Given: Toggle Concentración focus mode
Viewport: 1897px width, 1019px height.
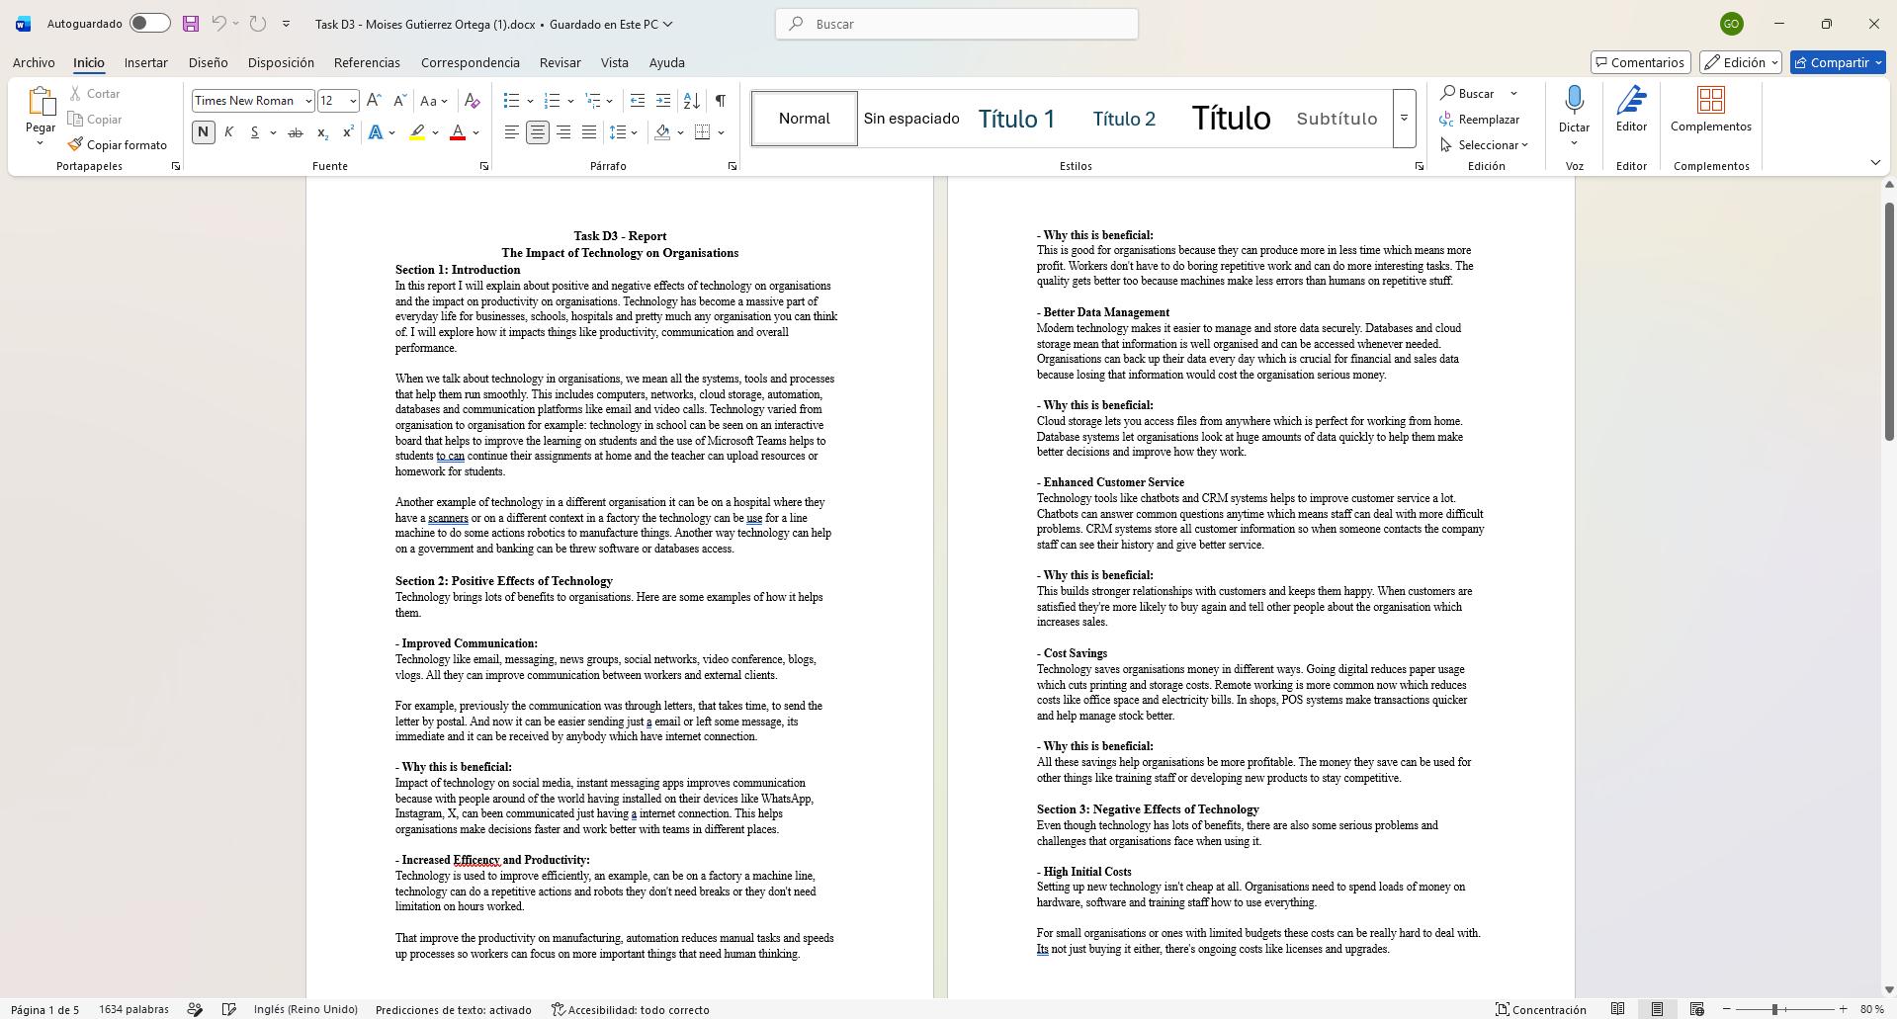Looking at the screenshot, I should pos(1540,1009).
